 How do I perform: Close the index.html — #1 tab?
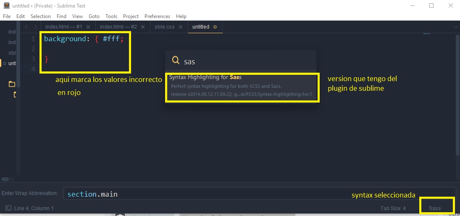(89, 27)
